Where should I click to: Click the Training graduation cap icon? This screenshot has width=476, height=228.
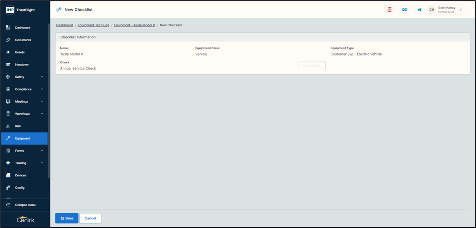8,163
